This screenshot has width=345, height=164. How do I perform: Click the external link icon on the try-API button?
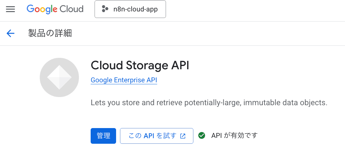pos(183,136)
